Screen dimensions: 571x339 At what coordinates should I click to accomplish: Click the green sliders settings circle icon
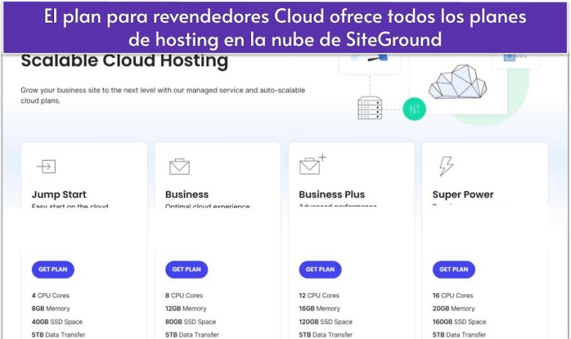pos(414,109)
